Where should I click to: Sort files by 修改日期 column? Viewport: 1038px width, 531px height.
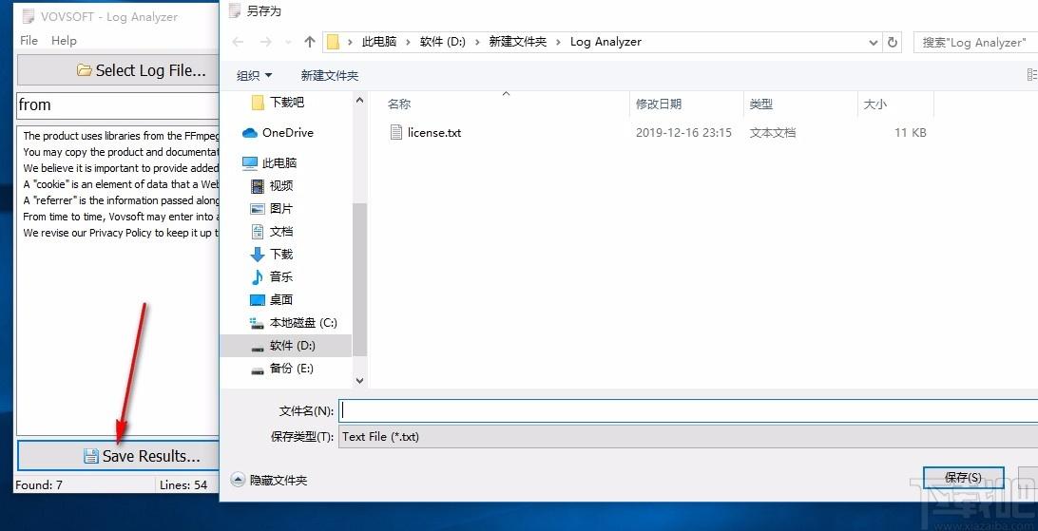(x=659, y=104)
